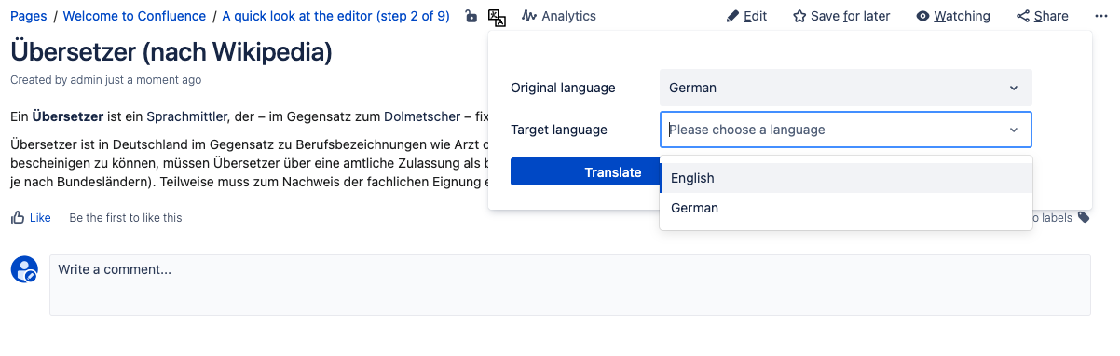Click the thumbs-up Like icon

click(18, 217)
